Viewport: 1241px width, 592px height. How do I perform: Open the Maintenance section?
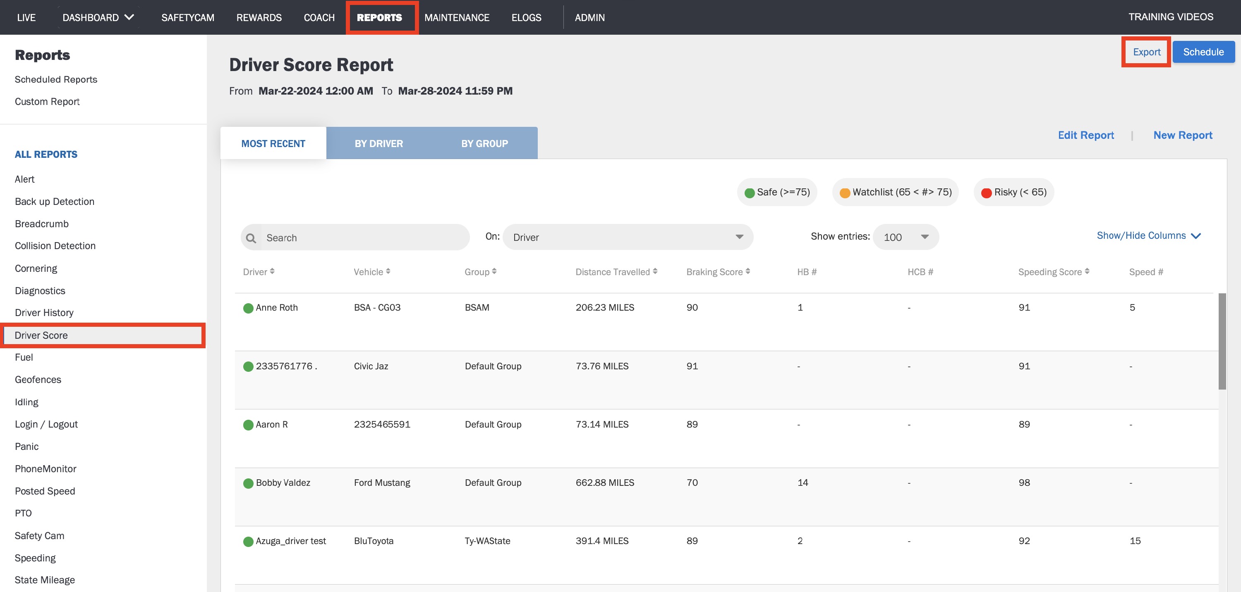[x=457, y=17]
